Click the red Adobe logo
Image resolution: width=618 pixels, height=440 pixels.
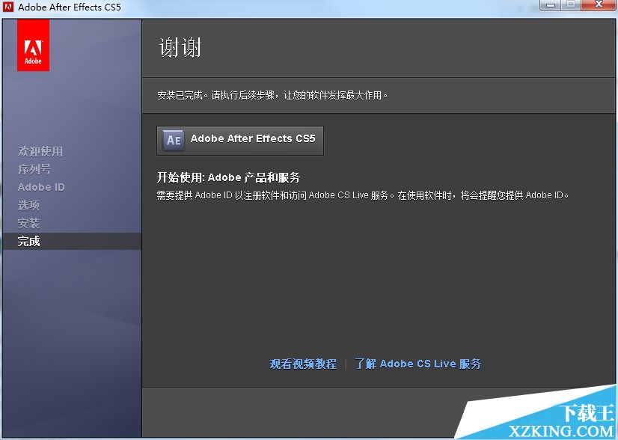pos(33,46)
